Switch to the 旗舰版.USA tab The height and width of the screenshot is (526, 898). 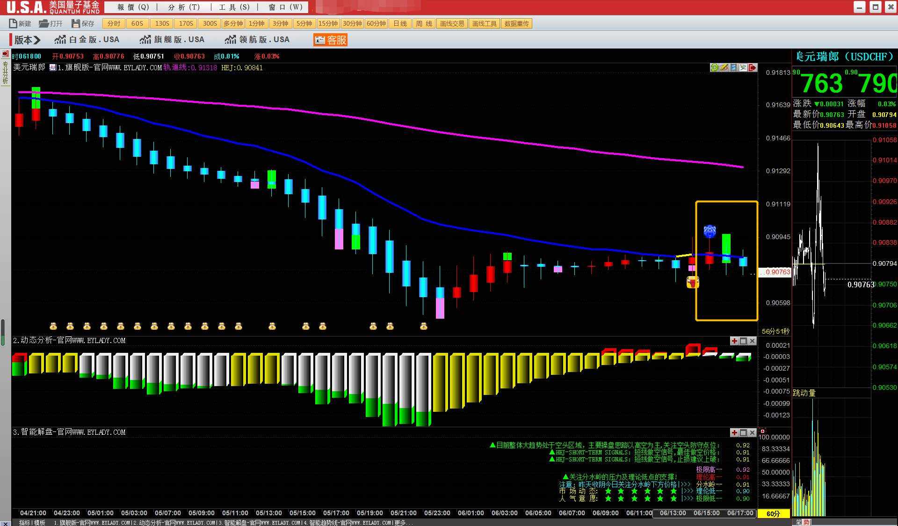[172, 40]
